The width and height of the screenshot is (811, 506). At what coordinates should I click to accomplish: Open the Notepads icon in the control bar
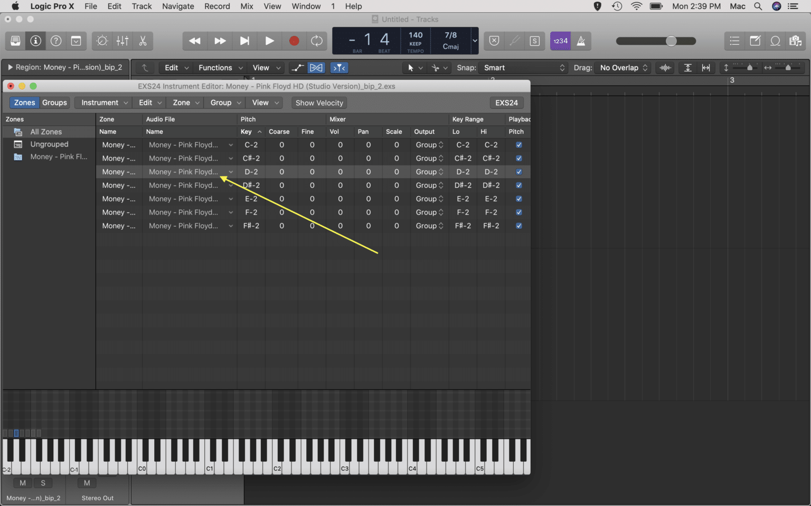(x=755, y=41)
